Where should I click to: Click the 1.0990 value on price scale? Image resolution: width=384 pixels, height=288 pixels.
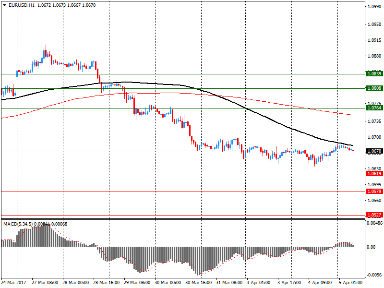(x=373, y=7)
